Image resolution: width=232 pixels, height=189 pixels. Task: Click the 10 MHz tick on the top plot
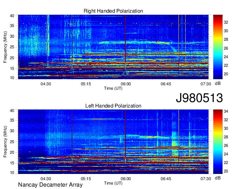coord(12,78)
